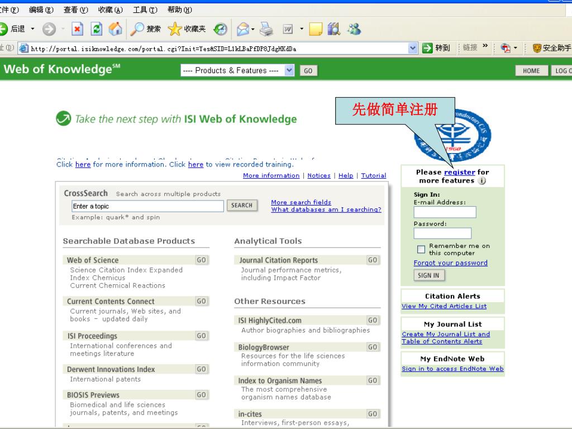Click the CrossSearch SEARCH button

[x=242, y=206]
